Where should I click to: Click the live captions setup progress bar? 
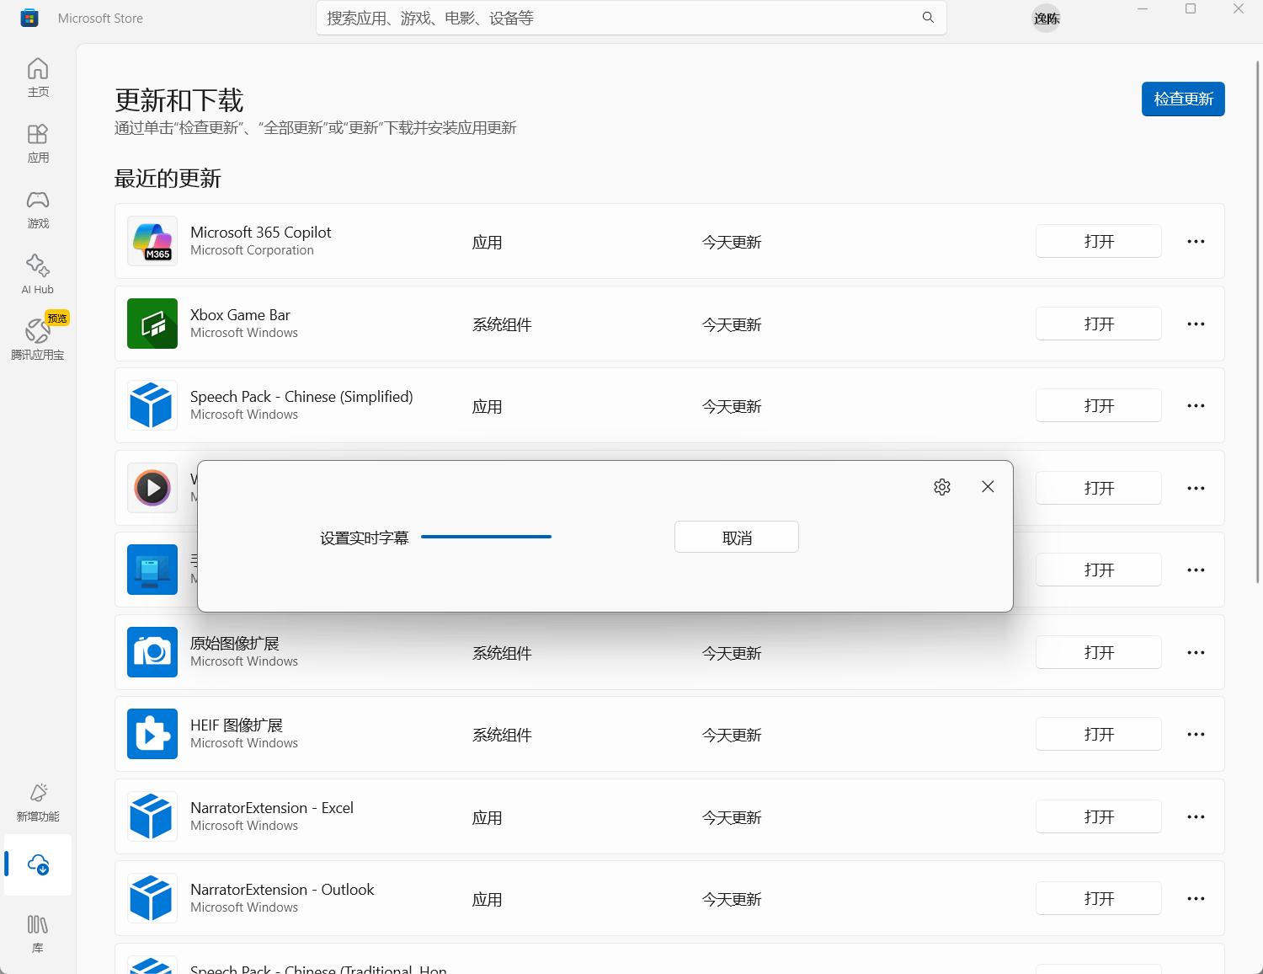point(486,537)
